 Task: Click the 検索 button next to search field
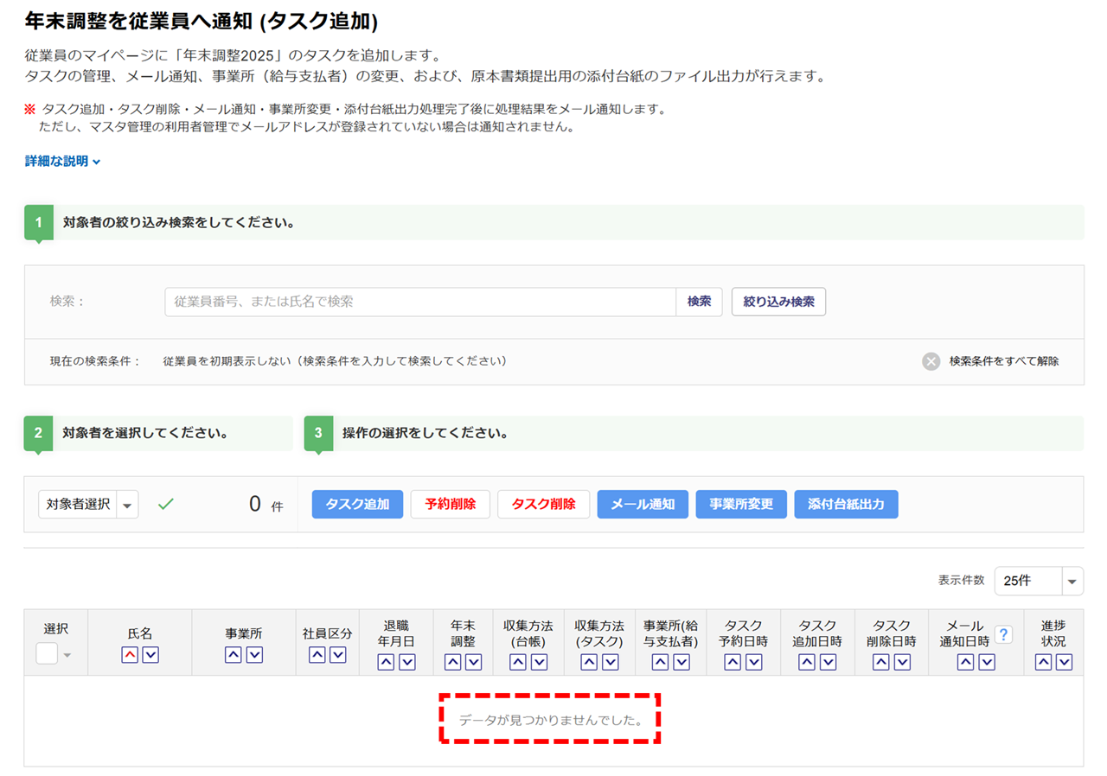[699, 302]
